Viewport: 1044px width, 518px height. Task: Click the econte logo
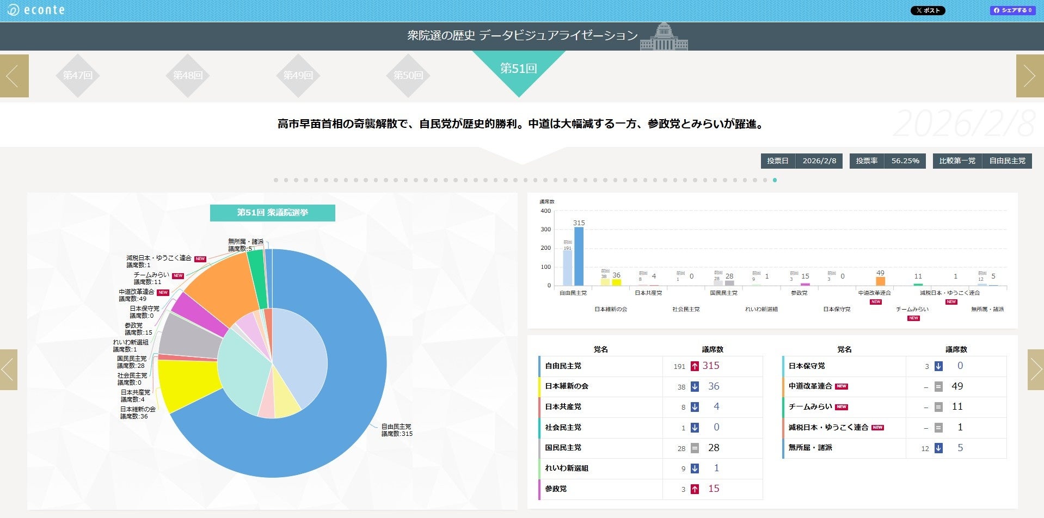pos(36,10)
